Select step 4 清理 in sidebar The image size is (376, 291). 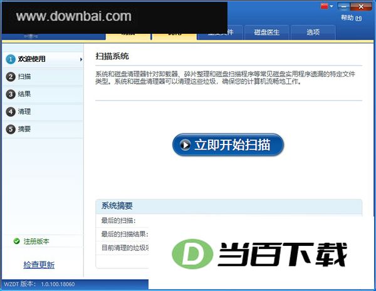click(43, 111)
